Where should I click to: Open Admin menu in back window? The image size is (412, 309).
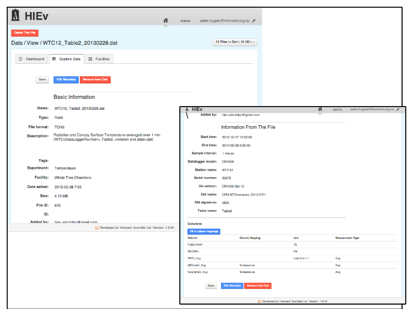pos(185,21)
